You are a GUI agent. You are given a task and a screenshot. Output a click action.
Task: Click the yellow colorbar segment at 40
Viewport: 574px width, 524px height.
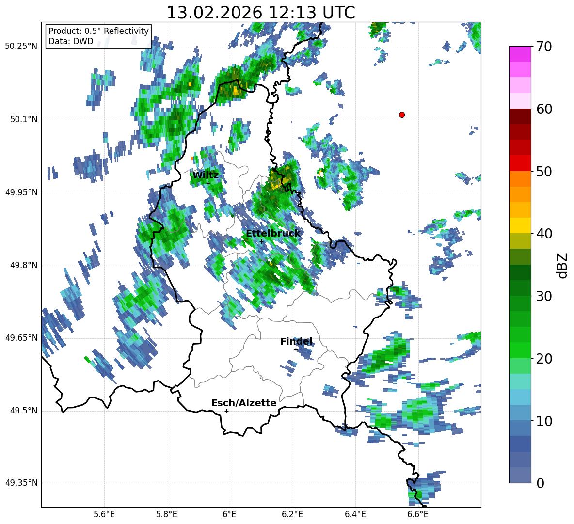[520, 225]
